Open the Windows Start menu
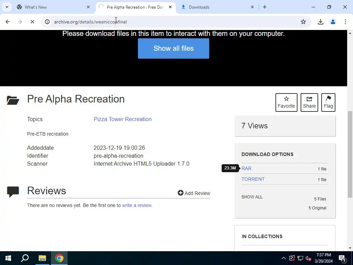The width and height of the screenshot is (353, 265). click(8, 258)
